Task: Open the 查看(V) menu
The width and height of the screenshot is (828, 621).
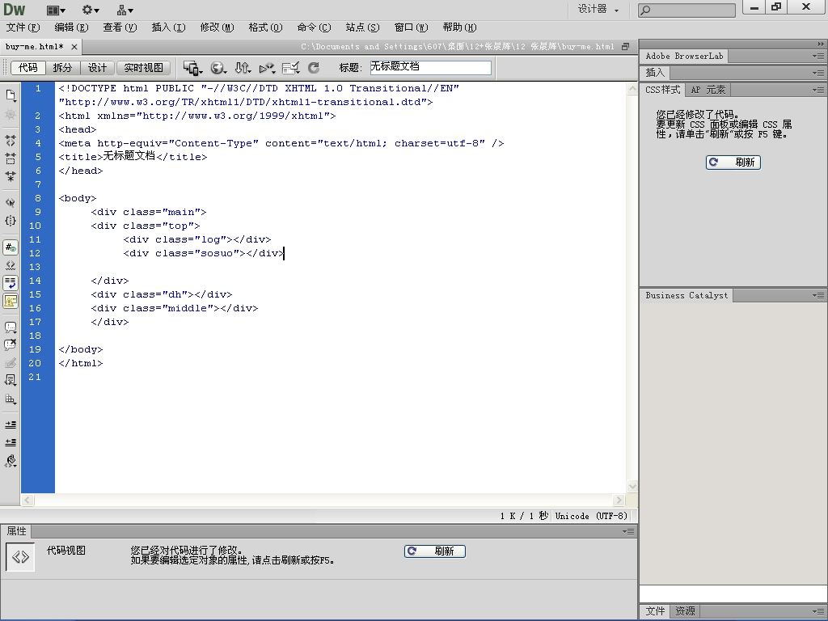Action: tap(120, 27)
